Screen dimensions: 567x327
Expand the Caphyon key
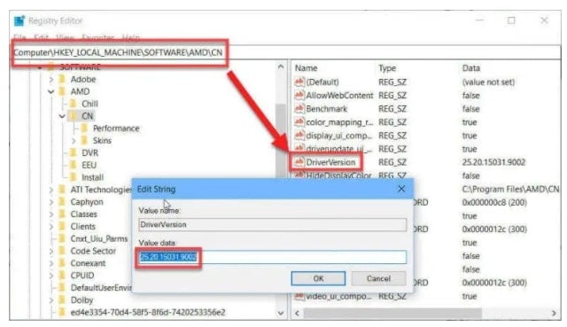pos(51,202)
